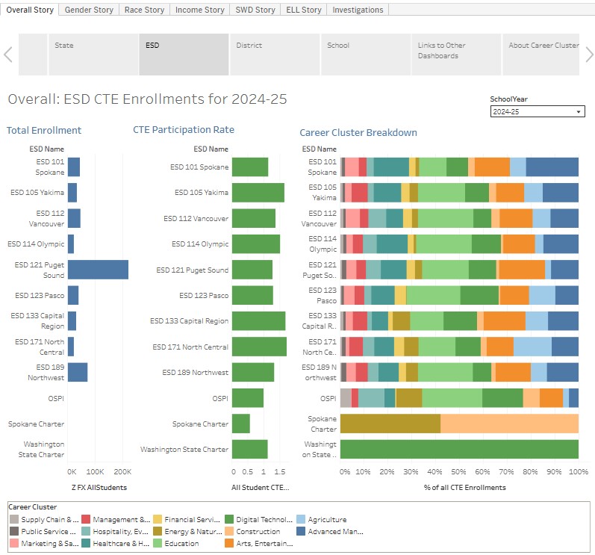Viewport: 595px width, 555px height.
Task: Click ESD 121 Puget Sound total enrollment bar
Action: 98,270
